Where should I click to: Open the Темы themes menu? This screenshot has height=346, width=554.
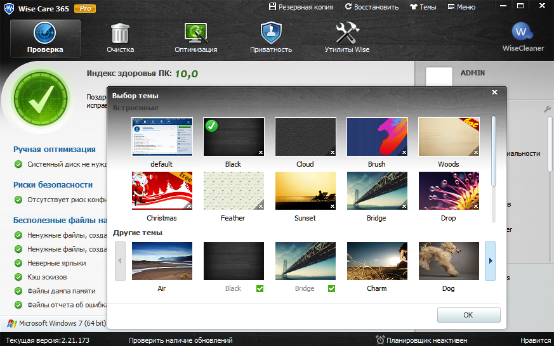click(423, 7)
